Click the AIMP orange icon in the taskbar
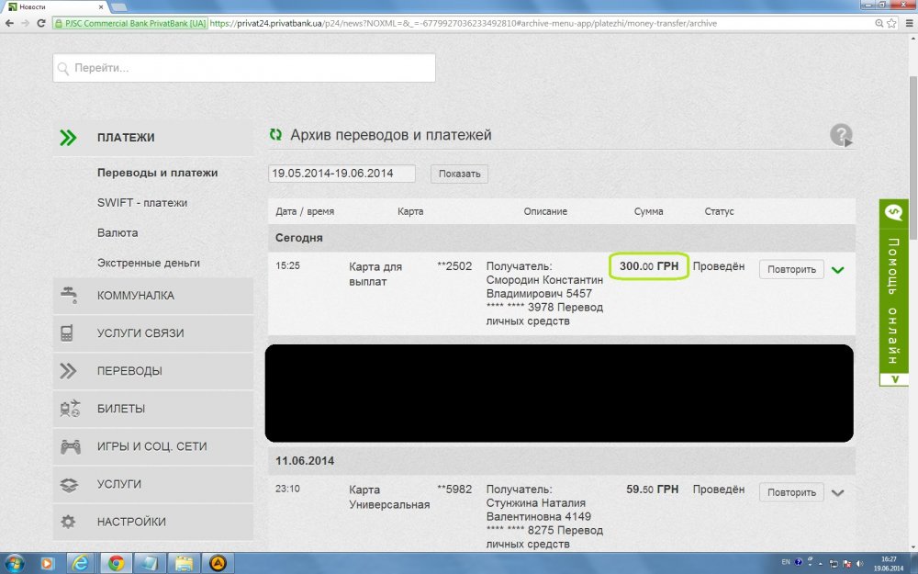 [218, 564]
